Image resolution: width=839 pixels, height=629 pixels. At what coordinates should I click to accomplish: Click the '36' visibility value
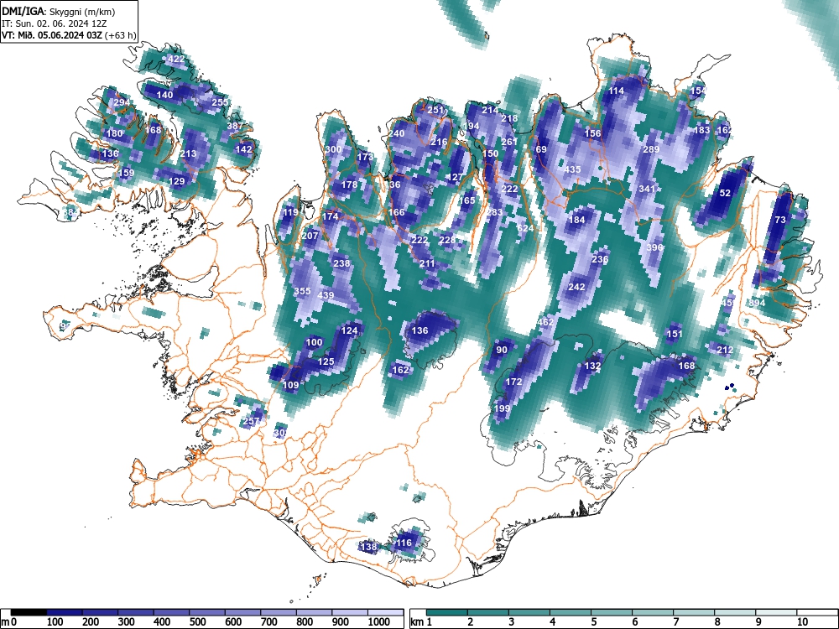[395, 185]
